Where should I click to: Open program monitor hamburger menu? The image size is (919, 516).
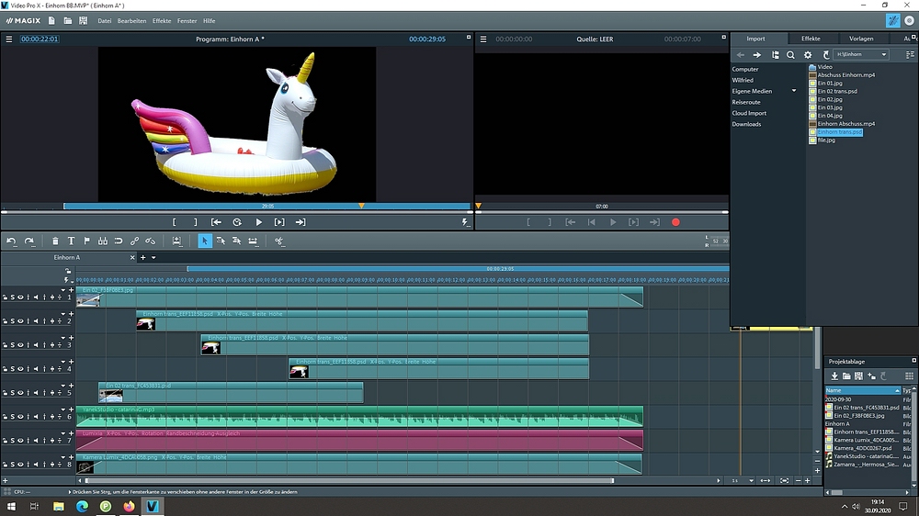click(9, 39)
